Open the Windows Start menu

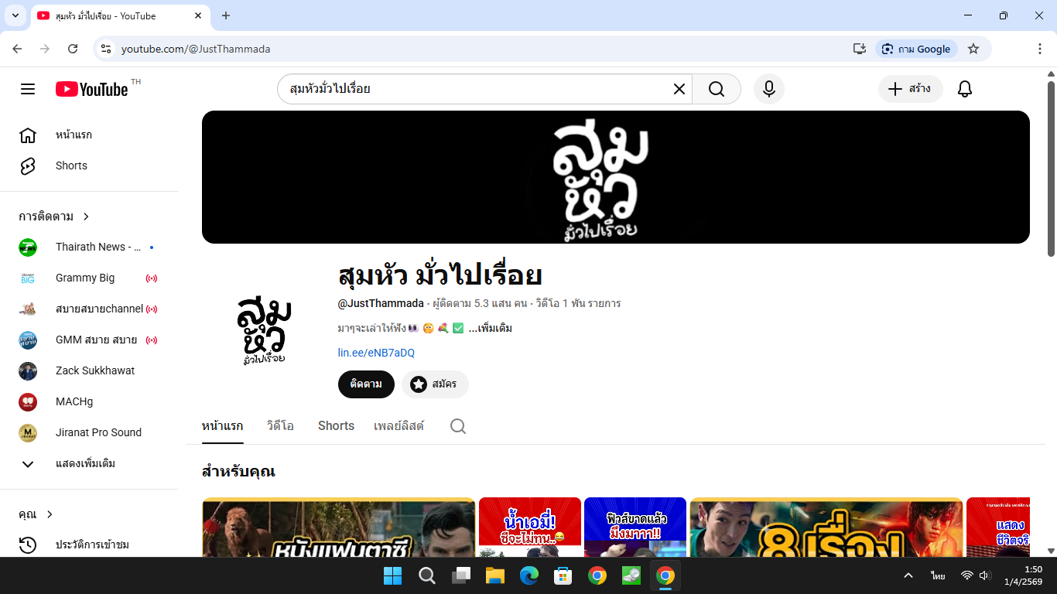(393, 575)
